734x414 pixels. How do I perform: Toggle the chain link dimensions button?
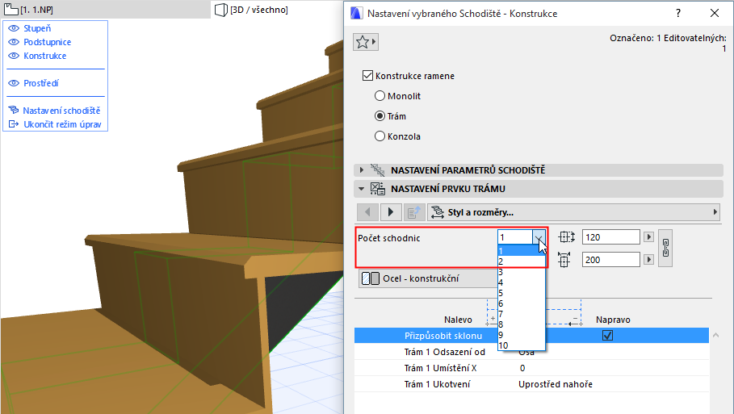pyautogui.click(x=665, y=248)
